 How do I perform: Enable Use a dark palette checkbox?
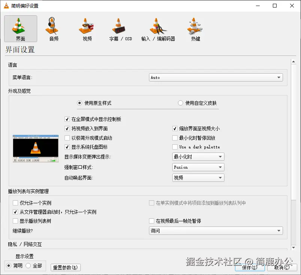(175, 147)
